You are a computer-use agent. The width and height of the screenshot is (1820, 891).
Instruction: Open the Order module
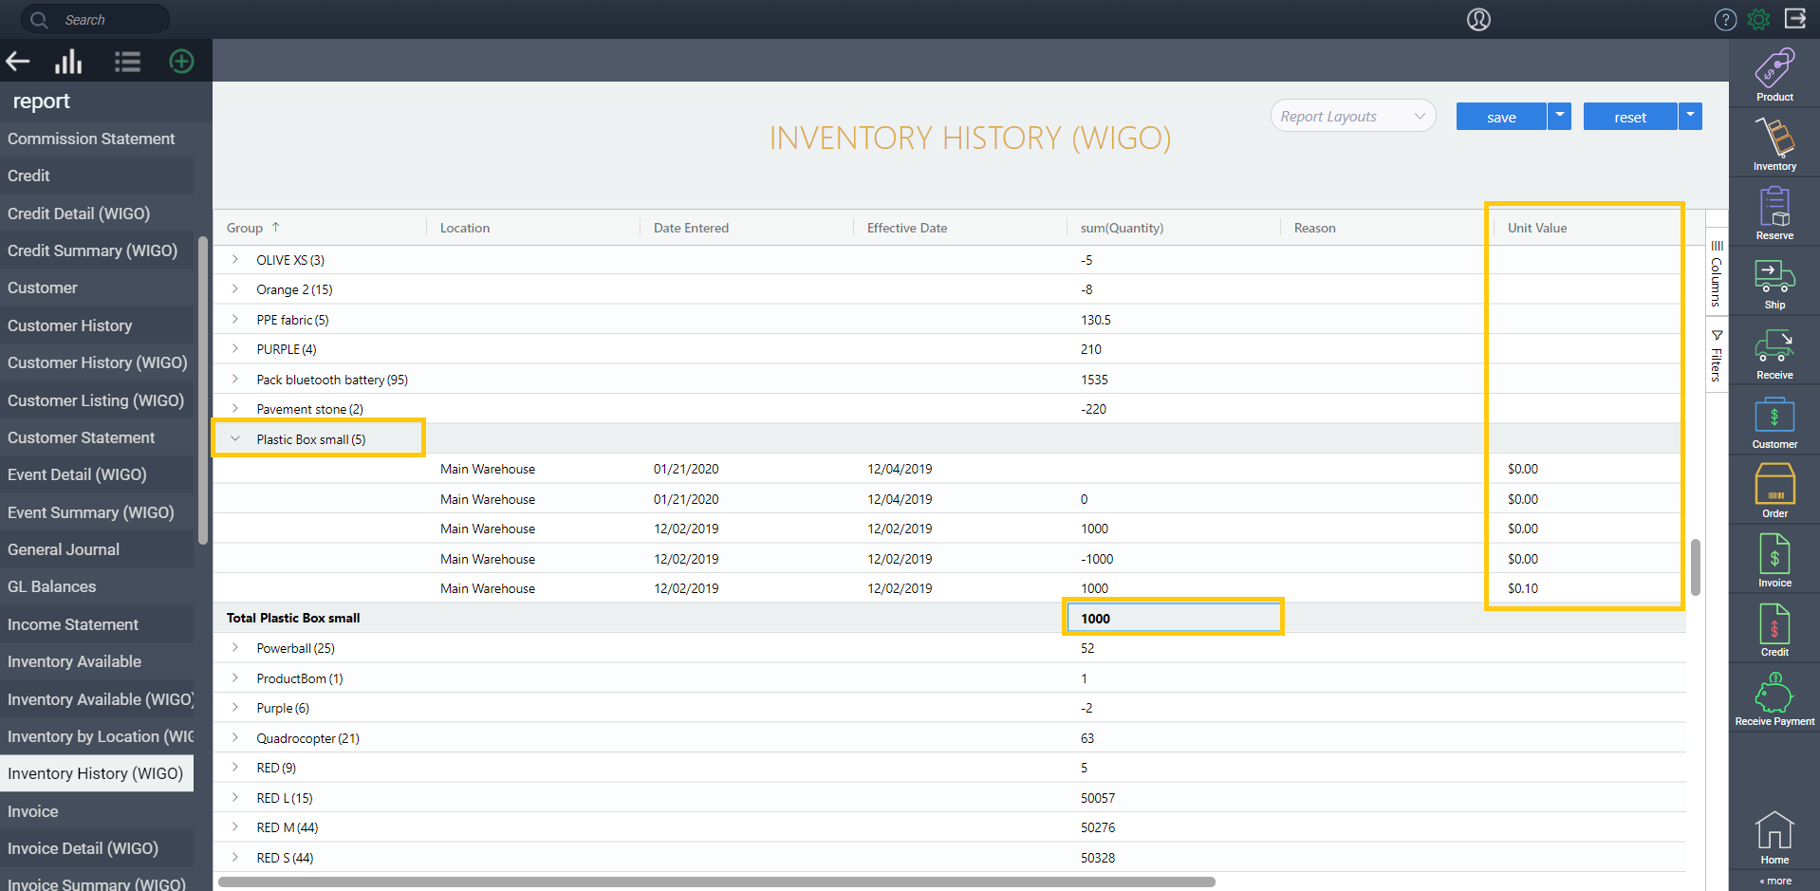click(1774, 492)
